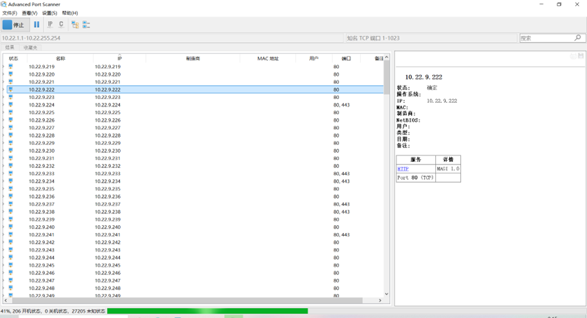Click the computer icon for 10.22.9.241

point(11,234)
